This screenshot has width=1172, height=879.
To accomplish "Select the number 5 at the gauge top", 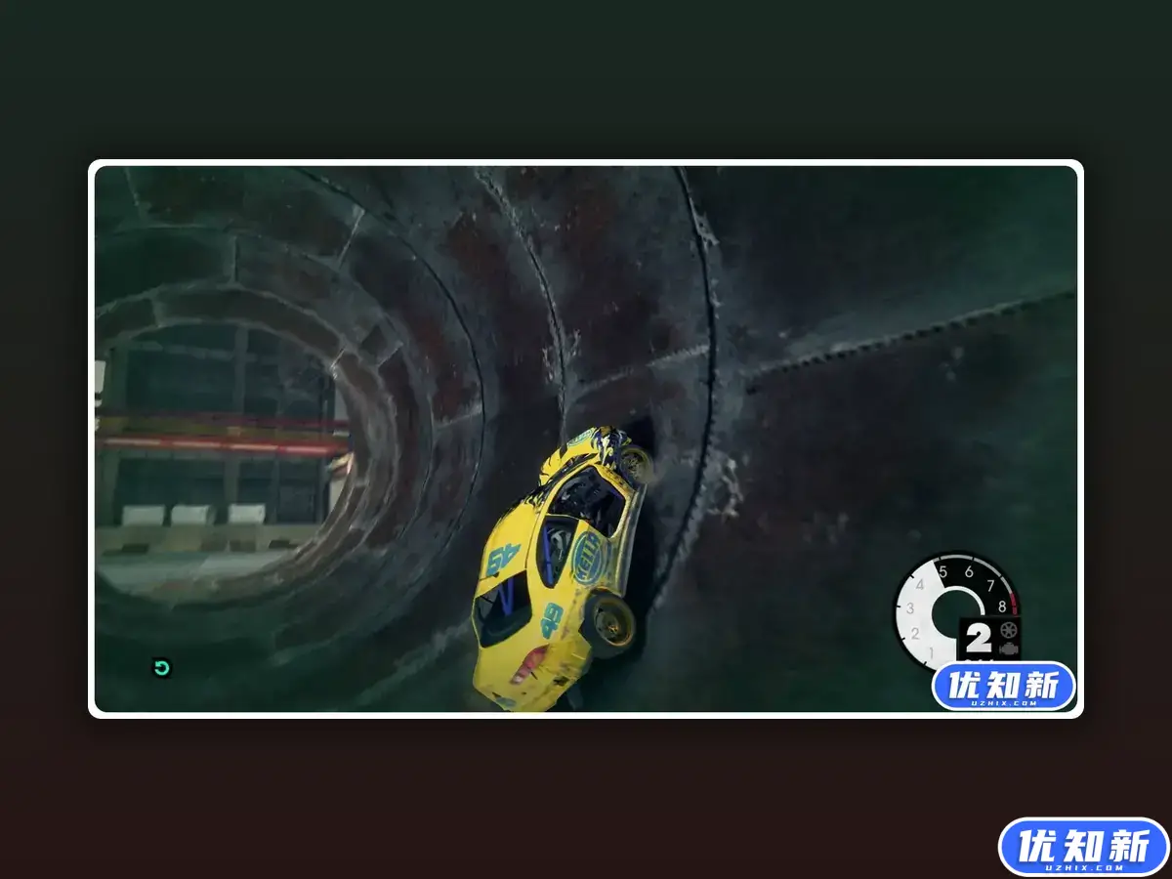I will click(944, 570).
